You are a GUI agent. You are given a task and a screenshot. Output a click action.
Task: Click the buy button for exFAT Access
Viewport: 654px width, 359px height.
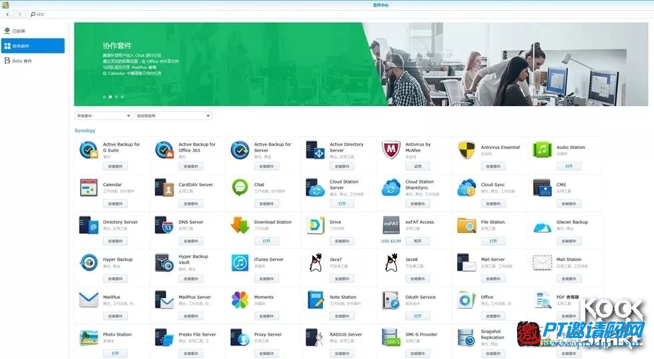tap(418, 242)
